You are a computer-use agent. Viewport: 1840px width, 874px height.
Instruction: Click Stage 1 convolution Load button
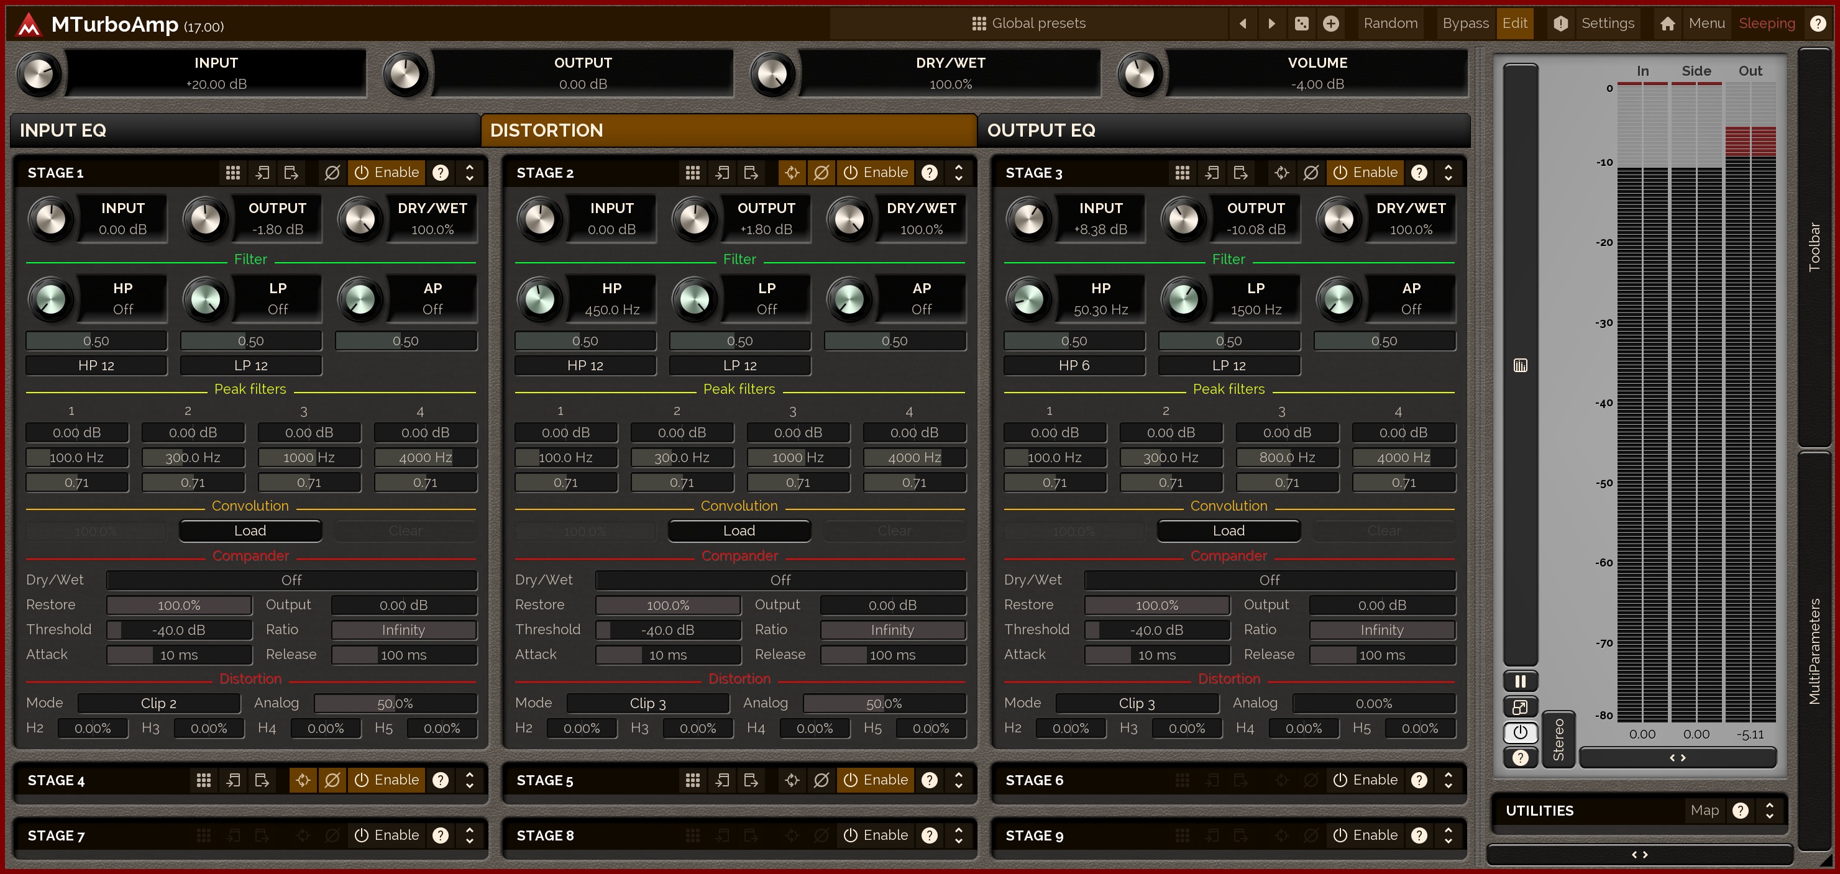(250, 530)
